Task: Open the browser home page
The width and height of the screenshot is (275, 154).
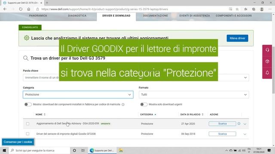Action: pos(29,9)
